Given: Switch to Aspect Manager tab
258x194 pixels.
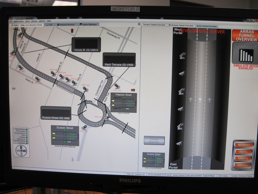Looking at the screenshot, I should pyautogui.click(x=88, y=25).
